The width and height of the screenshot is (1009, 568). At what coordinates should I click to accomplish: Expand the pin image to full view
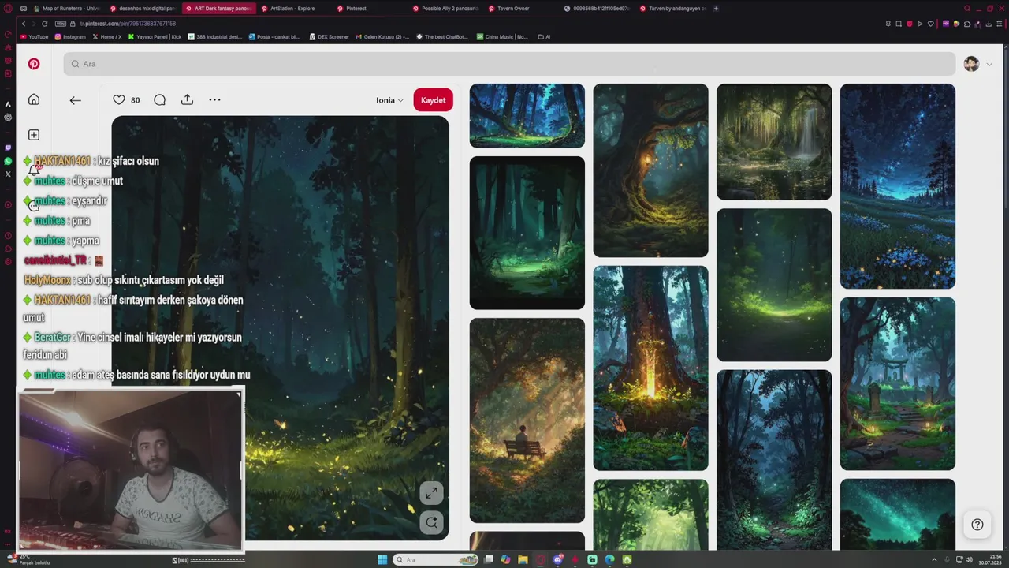click(x=431, y=494)
